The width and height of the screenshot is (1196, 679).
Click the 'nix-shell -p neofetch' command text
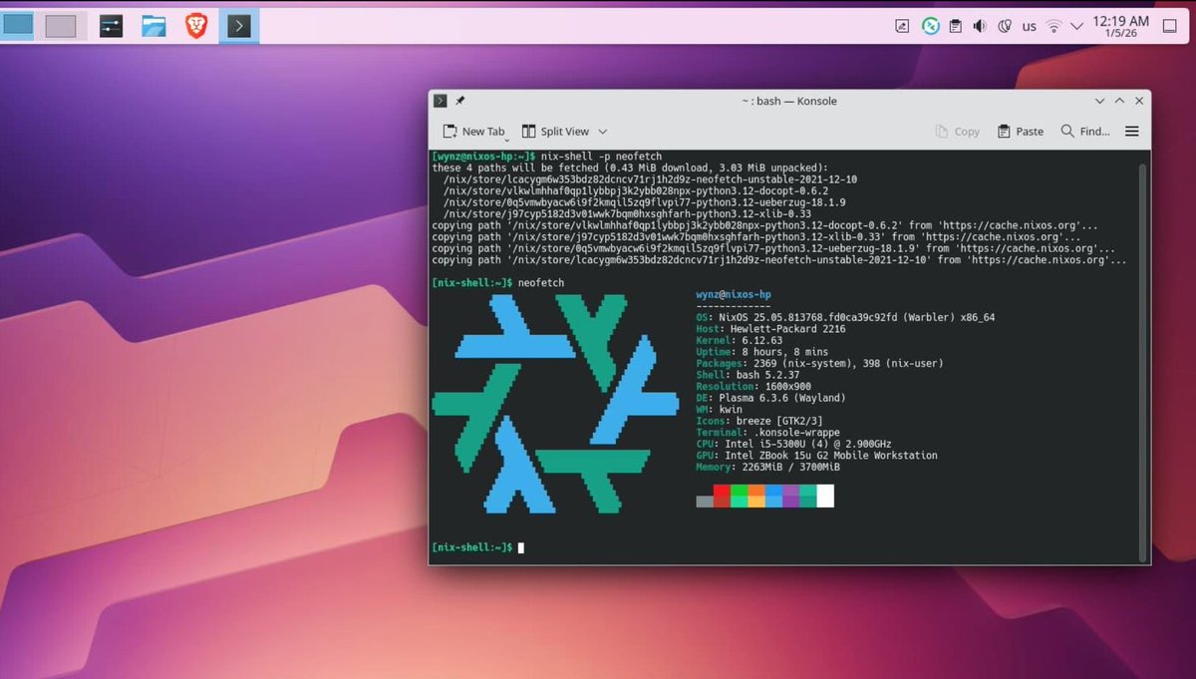tap(602, 157)
